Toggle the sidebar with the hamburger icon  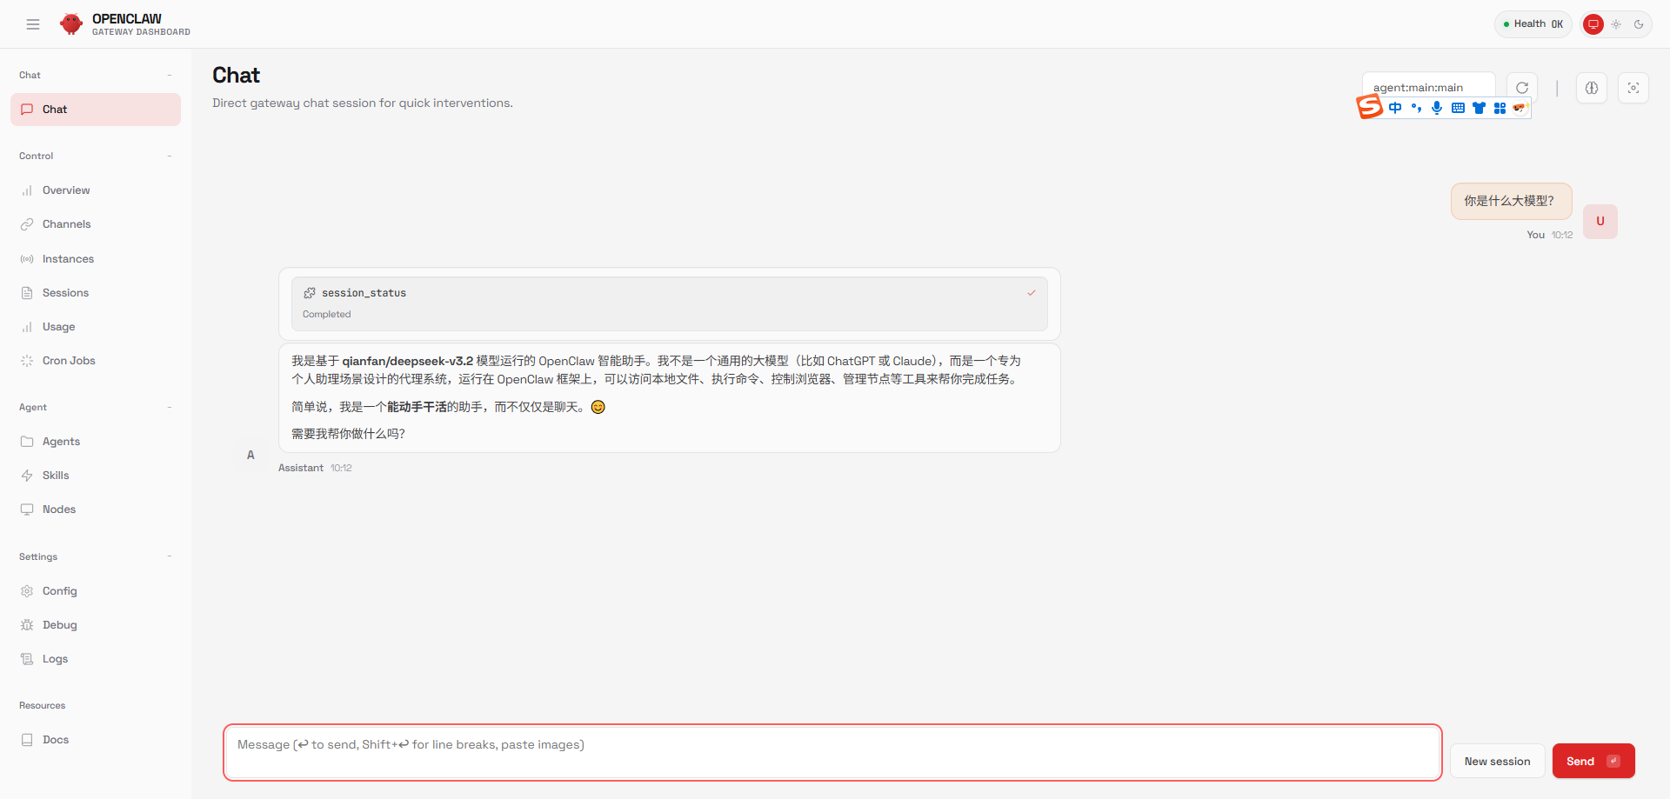point(33,23)
